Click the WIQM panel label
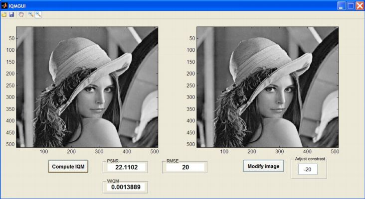This screenshot has height=199, width=365. coord(113,181)
